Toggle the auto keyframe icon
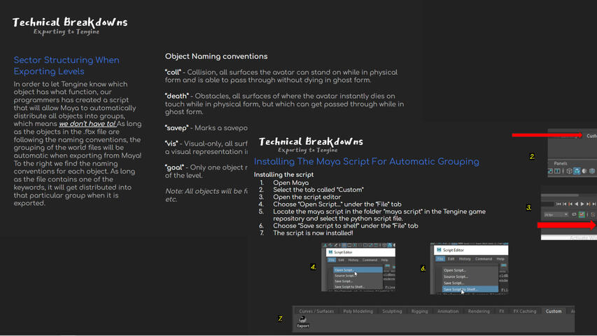The image size is (597, 336). tap(582, 215)
